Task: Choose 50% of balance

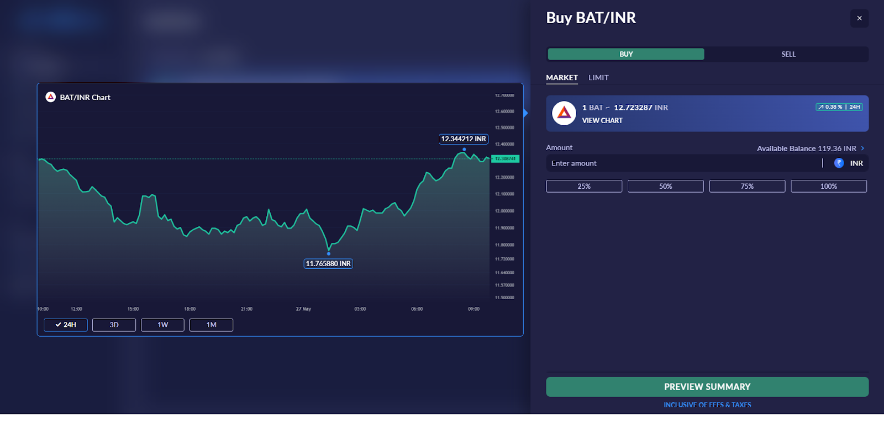Action: 666,187
